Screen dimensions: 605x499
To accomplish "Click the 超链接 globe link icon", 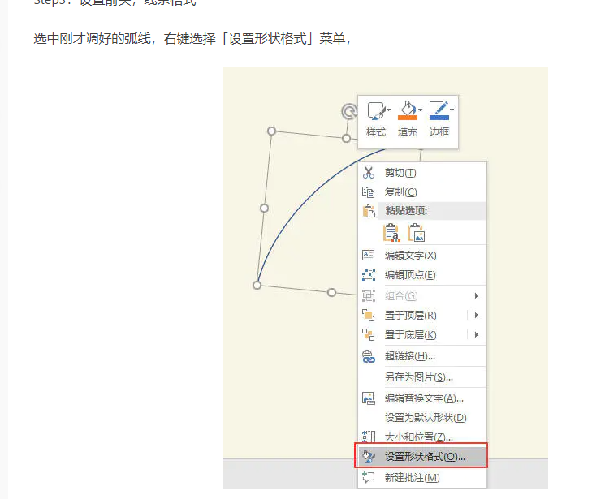I will [x=369, y=356].
